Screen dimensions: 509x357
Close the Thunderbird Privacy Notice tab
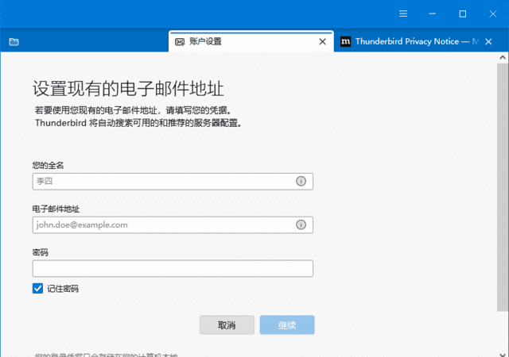pos(488,41)
